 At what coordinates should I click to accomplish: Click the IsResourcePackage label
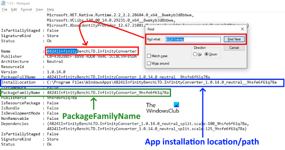coord(20,103)
